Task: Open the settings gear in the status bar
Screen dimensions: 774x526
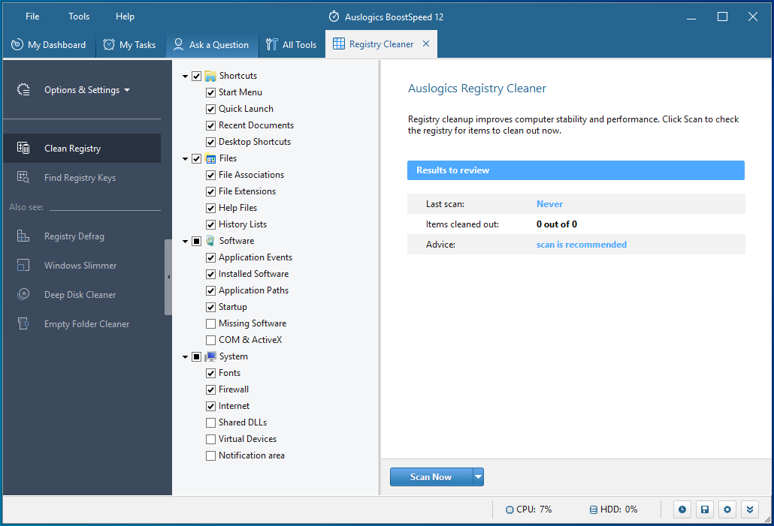Action: [727, 509]
